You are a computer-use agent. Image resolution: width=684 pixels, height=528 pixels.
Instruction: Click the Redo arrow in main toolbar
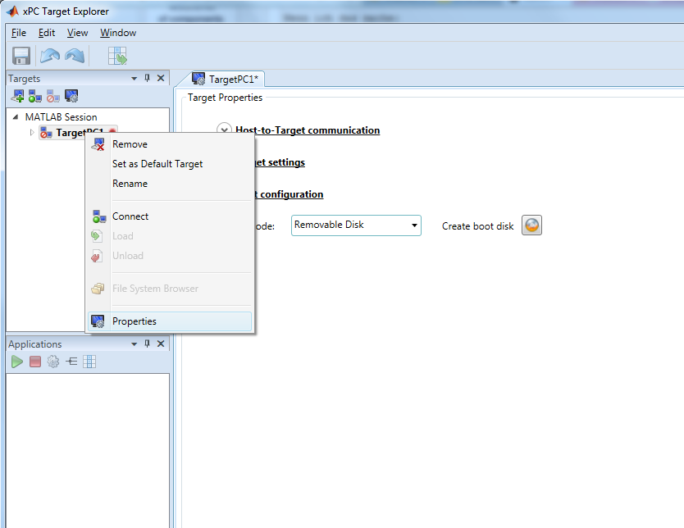point(75,56)
